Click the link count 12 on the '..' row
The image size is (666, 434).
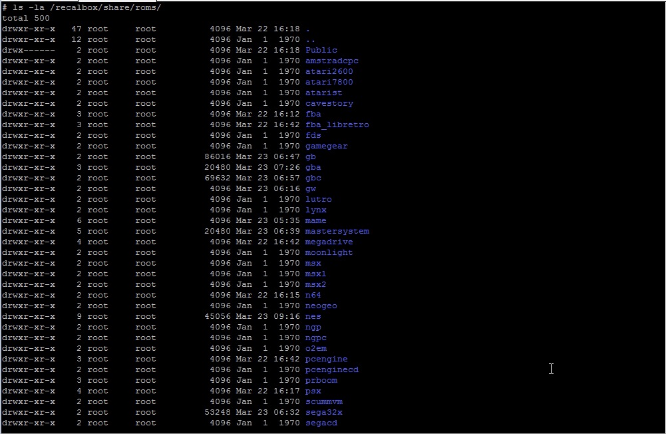coord(77,39)
